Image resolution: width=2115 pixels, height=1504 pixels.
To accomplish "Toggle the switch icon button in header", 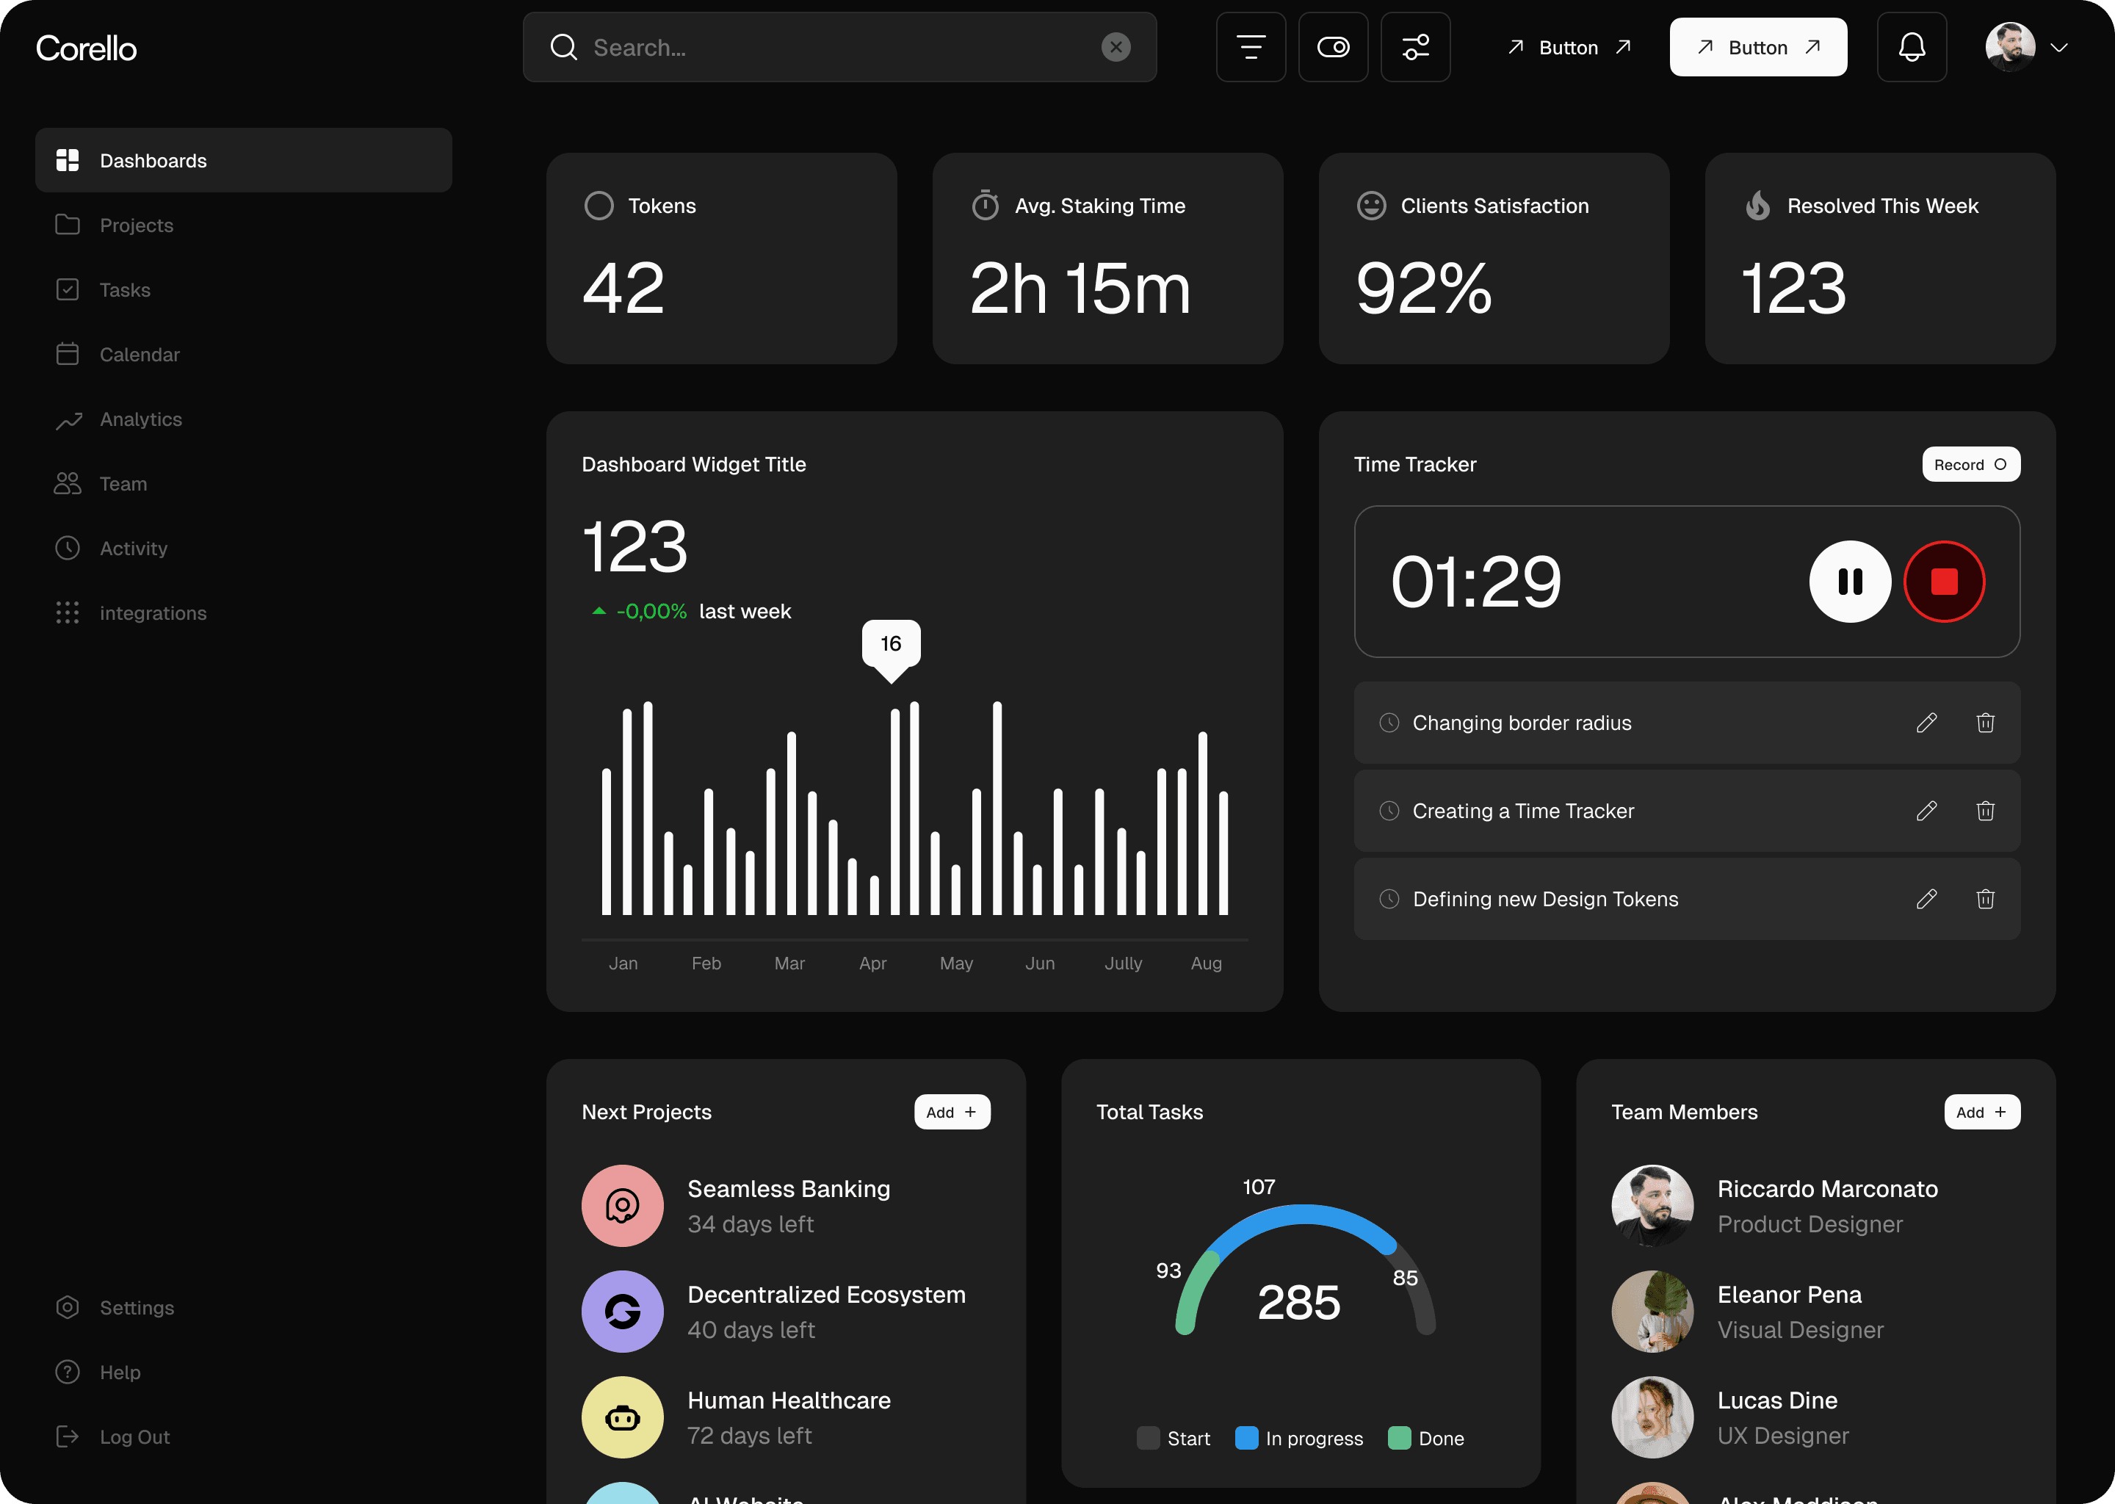I will point(1333,47).
